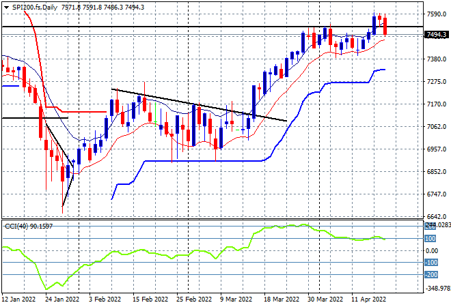Click the 6957.0 price axis label
This screenshot has width=451, height=307.
(x=437, y=149)
